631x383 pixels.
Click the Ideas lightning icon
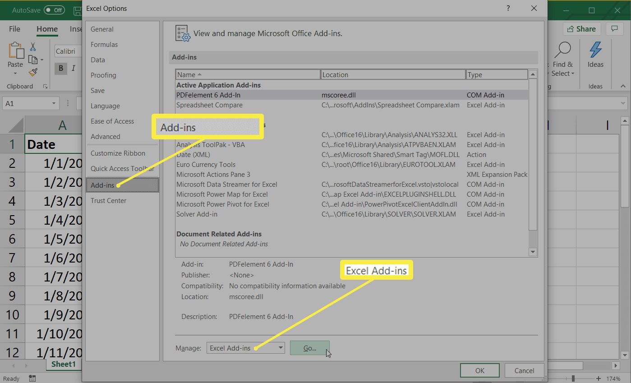pyautogui.click(x=595, y=50)
